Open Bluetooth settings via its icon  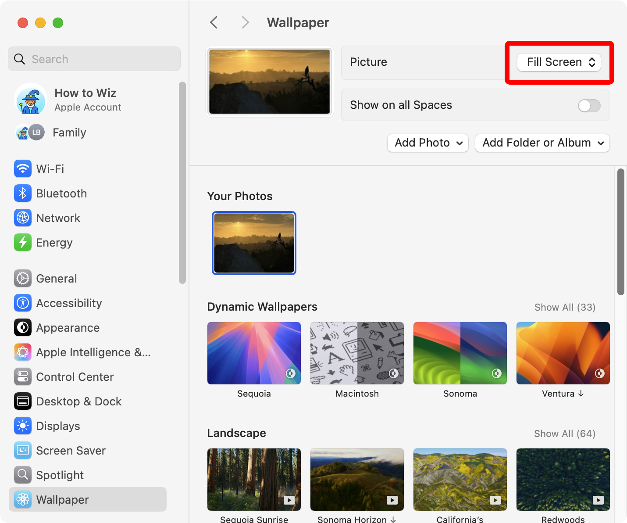(23, 193)
